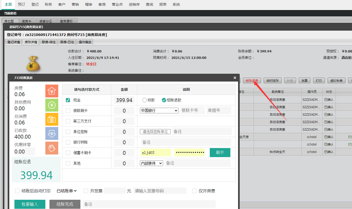352x209 pixels.
Task: Click the yellow total-consumption money icon
Action: pos(52,119)
